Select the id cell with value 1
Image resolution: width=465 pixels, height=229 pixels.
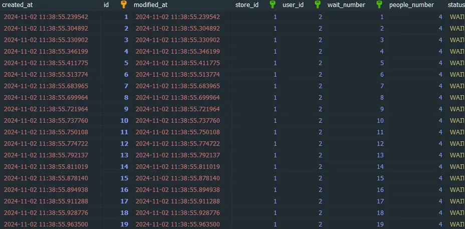point(126,17)
